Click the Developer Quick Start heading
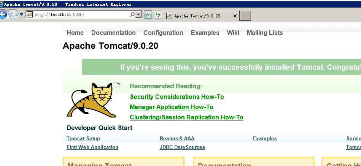The image size is (361, 166). point(99,128)
